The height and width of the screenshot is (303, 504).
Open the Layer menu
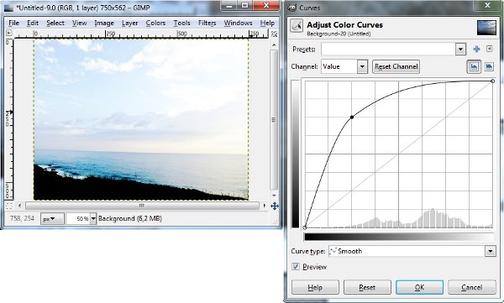(130, 24)
